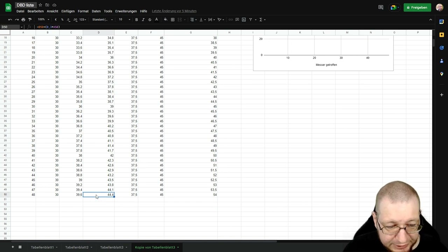The width and height of the screenshot is (448, 252).
Task: Open the Erweiterungen menu
Action: coord(126,11)
